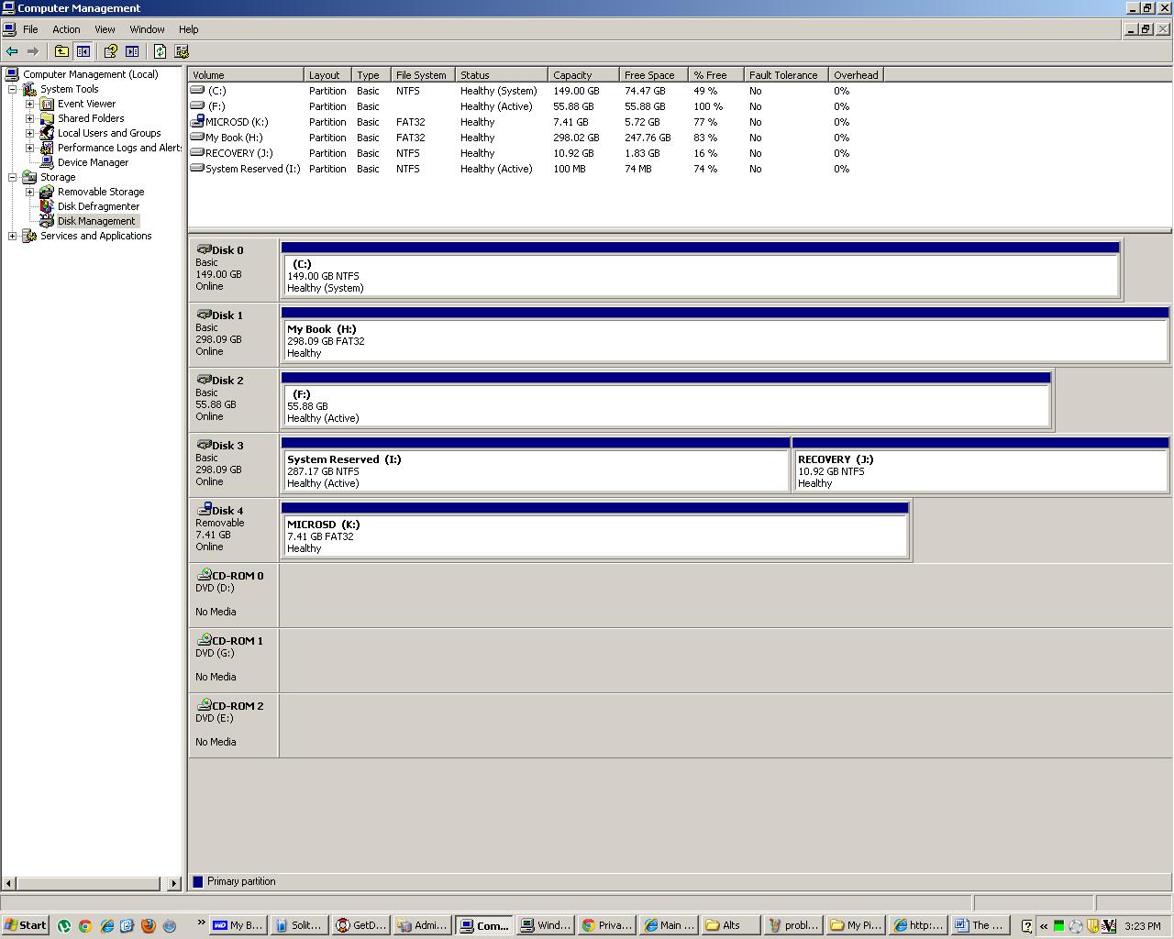The width and height of the screenshot is (1174, 939).
Task: Open the Action menu
Action: click(65, 29)
